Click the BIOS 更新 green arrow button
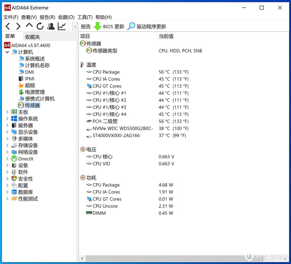The height and width of the screenshot is (264, 291). pyautogui.click(x=109, y=27)
